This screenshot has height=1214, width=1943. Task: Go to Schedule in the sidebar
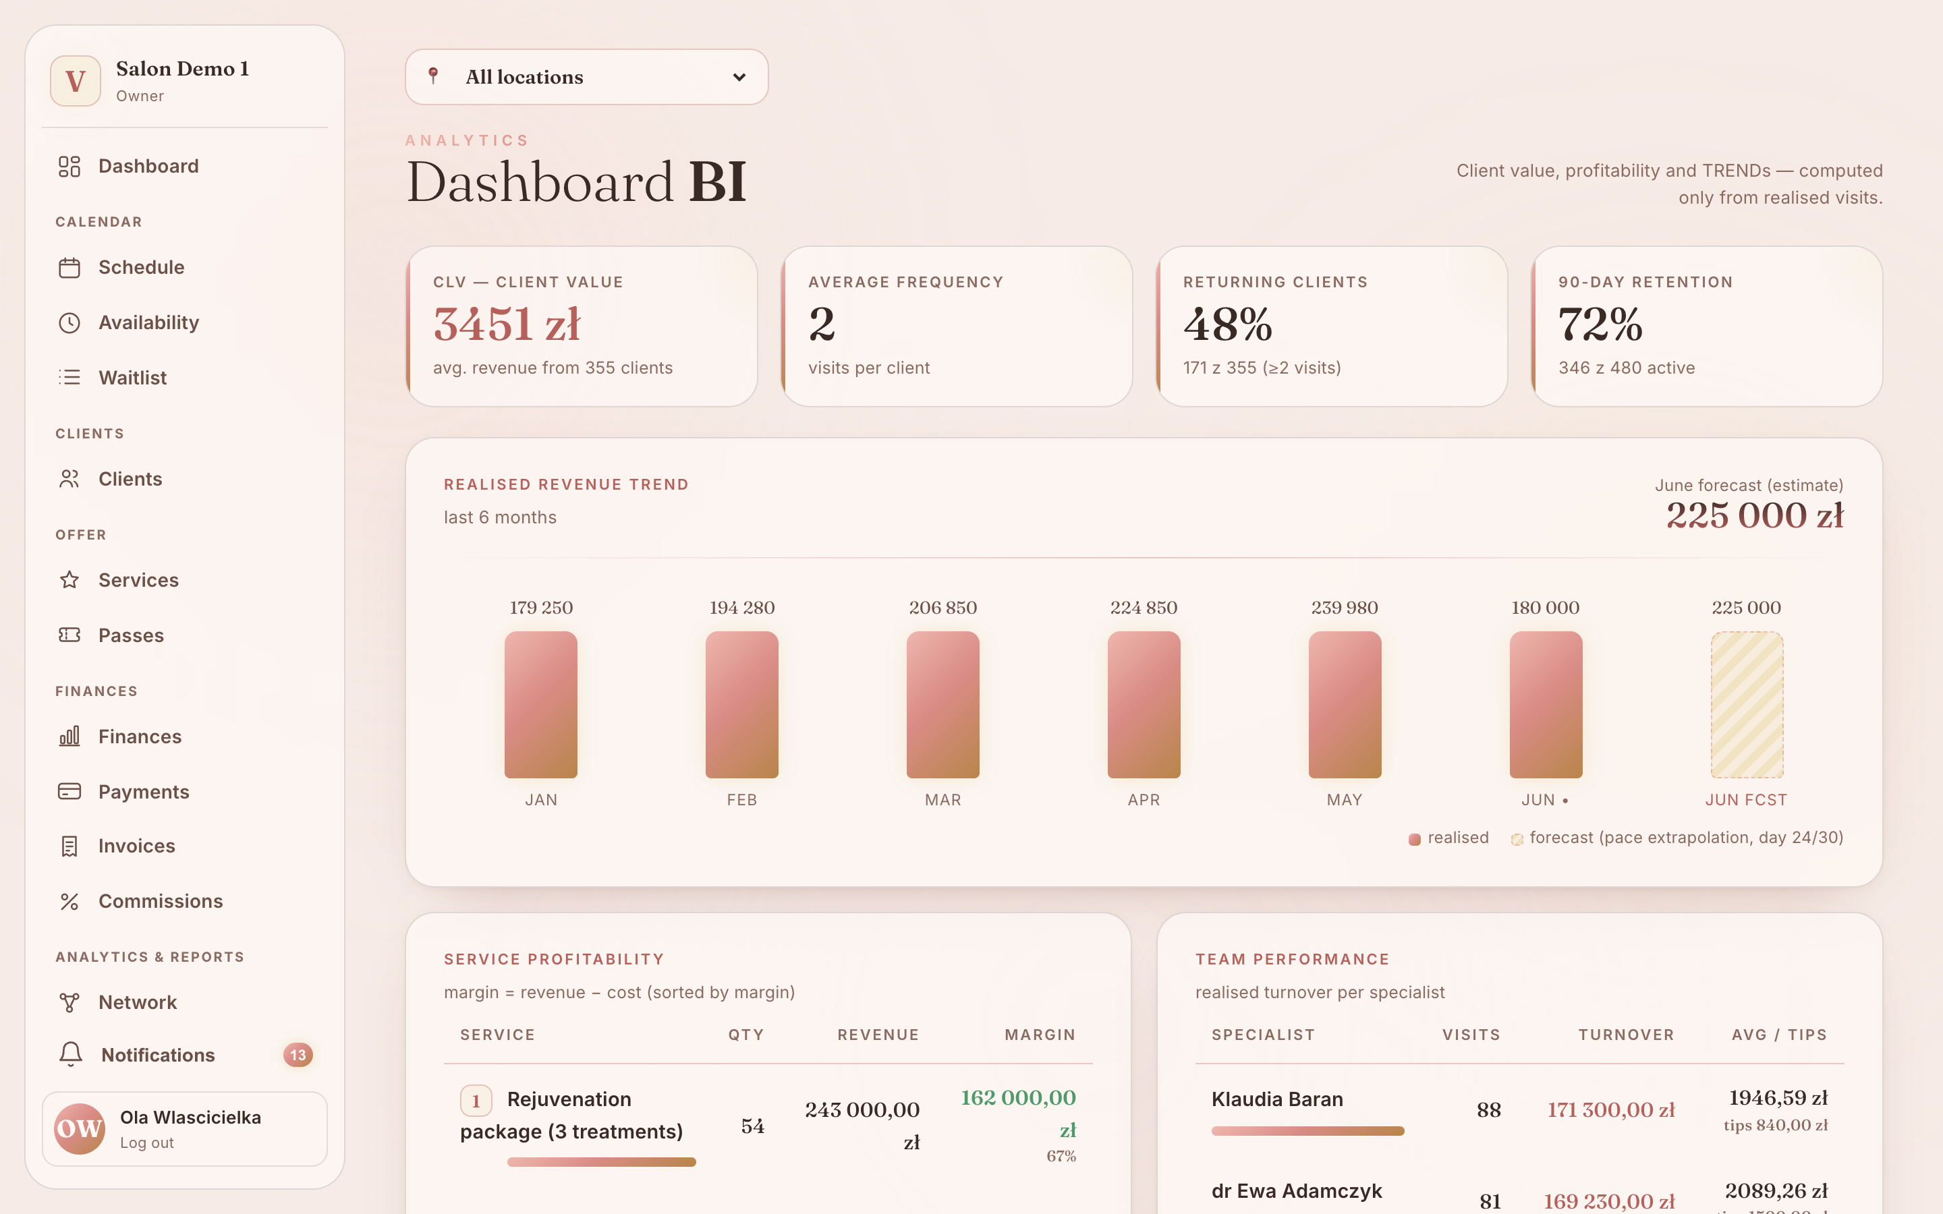[185, 267]
